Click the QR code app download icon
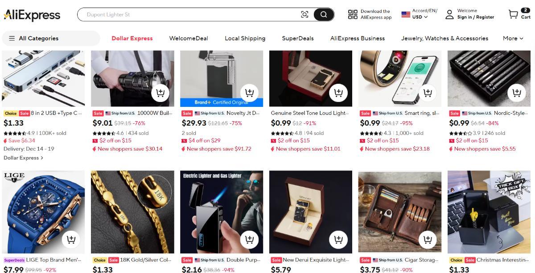Viewport: 535px width, 273px height. coord(353,15)
